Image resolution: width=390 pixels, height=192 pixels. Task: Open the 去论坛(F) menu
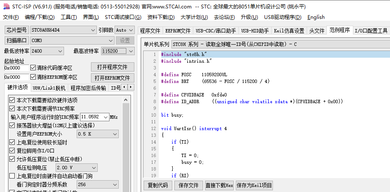point(224,17)
